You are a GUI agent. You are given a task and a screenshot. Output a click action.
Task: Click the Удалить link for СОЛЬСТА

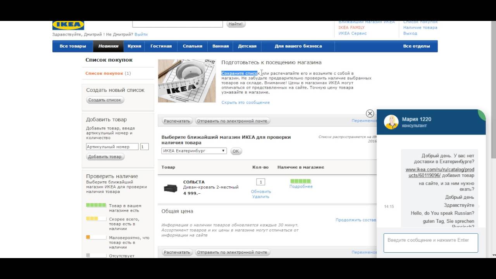(261, 196)
